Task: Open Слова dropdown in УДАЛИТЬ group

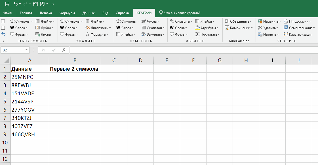Action: (69, 28)
